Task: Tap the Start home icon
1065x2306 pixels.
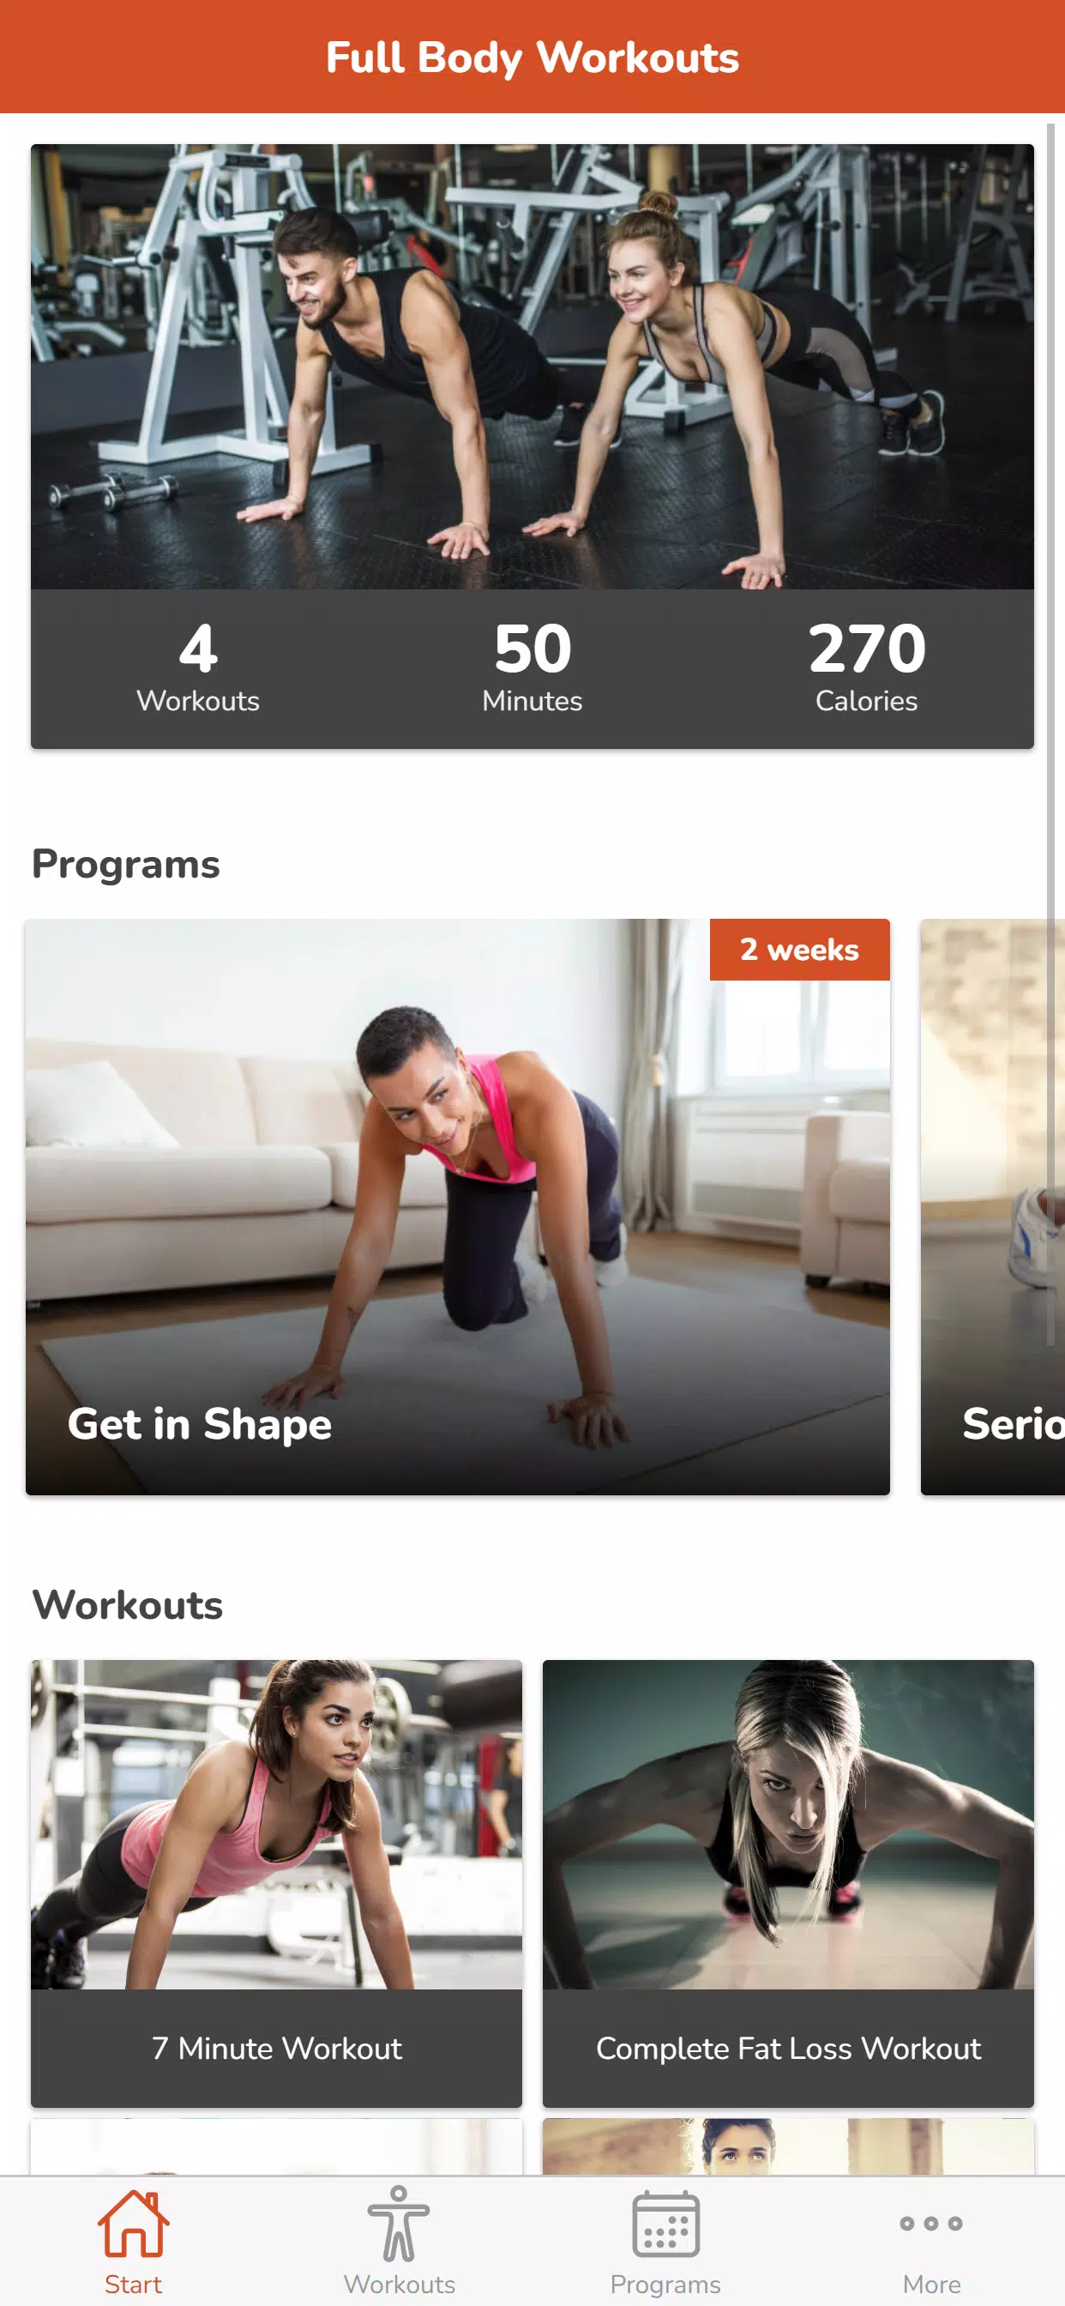Action: (x=134, y=2224)
